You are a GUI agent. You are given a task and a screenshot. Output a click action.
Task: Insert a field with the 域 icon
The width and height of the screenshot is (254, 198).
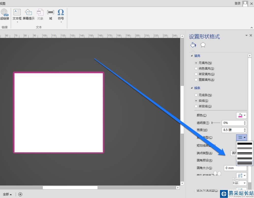(x=51, y=12)
